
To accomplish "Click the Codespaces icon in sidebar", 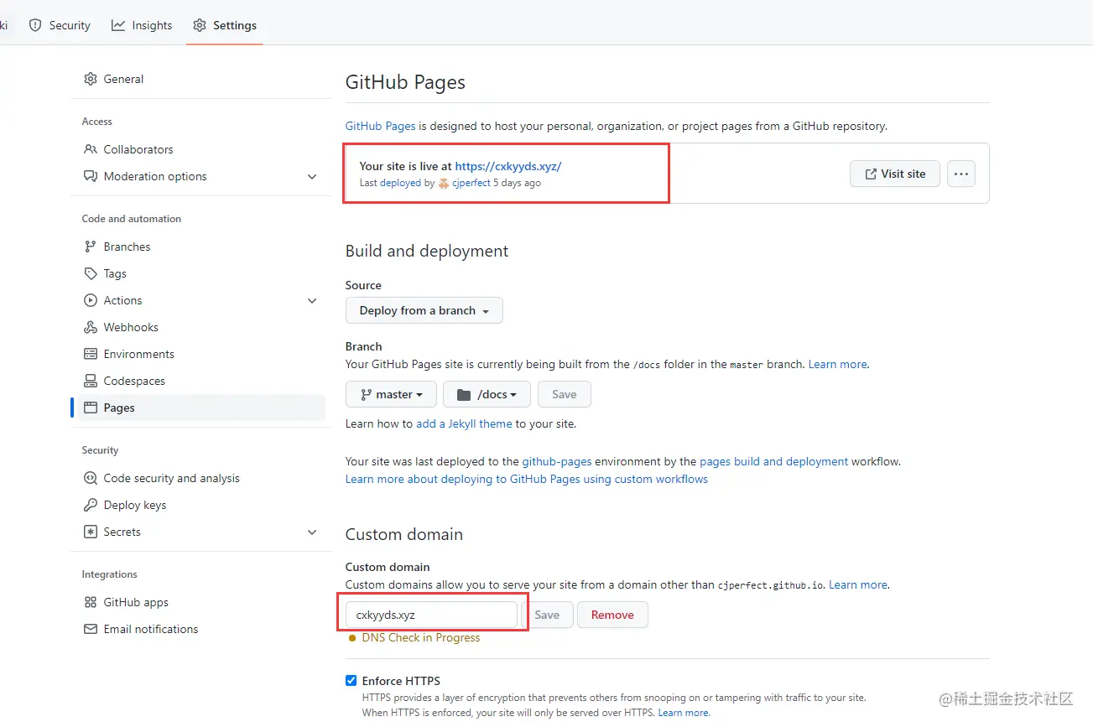I will tap(90, 381).
